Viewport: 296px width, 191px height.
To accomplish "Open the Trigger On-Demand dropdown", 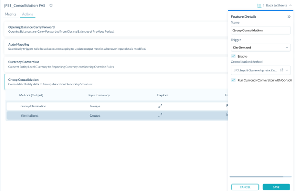I will coord(261,47).
